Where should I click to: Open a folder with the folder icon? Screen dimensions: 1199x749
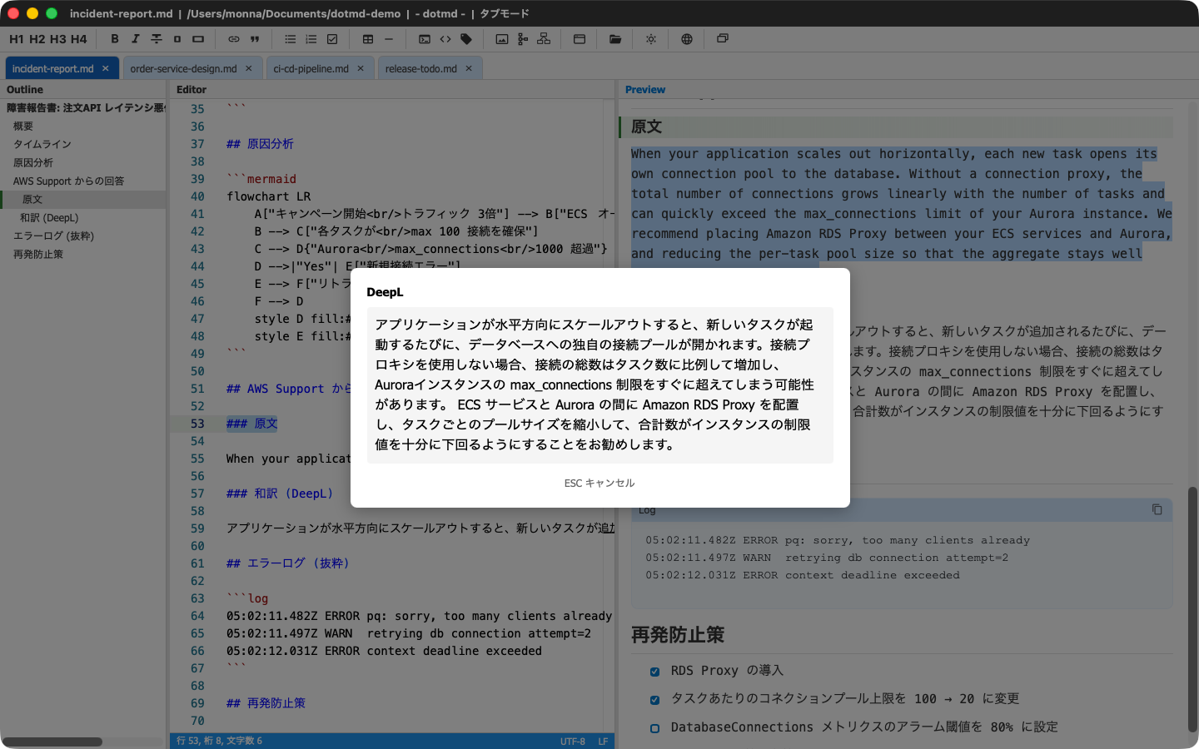(615, 39)
